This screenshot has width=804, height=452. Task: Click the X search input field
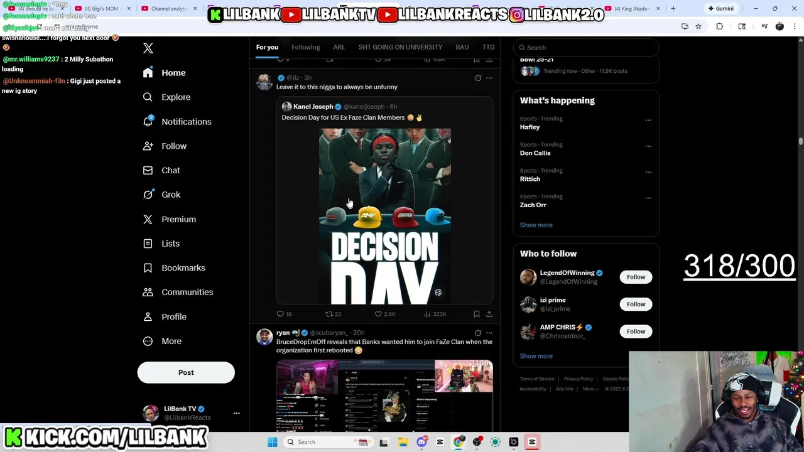coord(586,48)
